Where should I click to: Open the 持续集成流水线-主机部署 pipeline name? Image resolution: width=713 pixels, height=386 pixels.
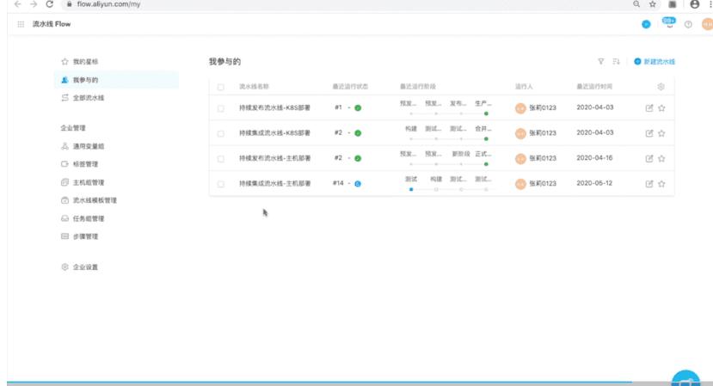274,183
